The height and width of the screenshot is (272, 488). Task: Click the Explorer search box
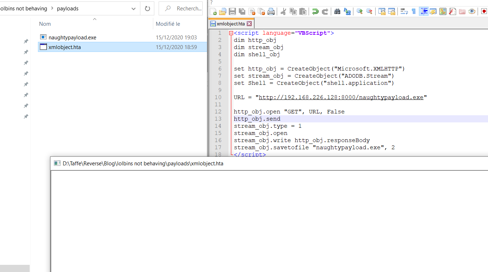coord(181,9)
